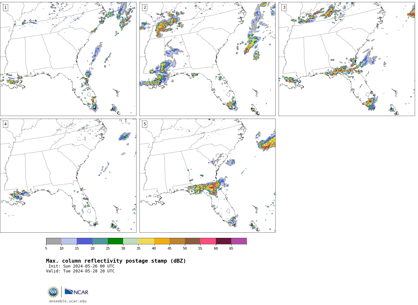Click the blue 15-20 dBZ swatch
The width and height of the screenshot is (418, 305).
(x=85, y=241)
